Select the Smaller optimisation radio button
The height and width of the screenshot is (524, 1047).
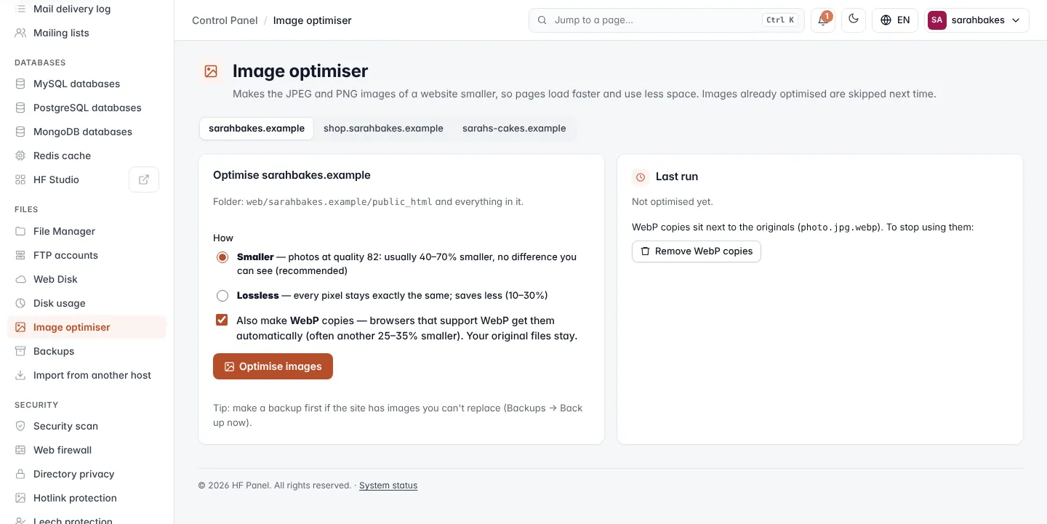tap(222, 257)
